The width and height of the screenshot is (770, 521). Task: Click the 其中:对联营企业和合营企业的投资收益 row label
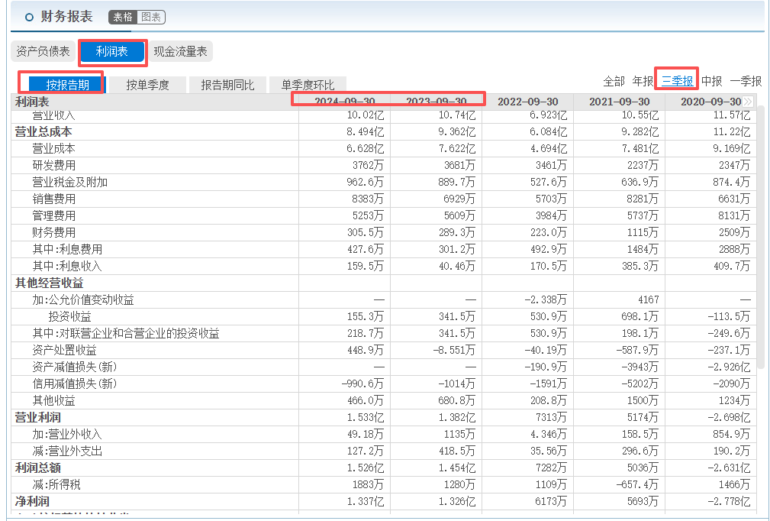coord(126,333)
